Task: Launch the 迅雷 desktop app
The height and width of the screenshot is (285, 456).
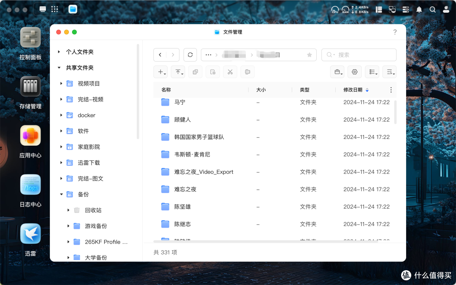Action: point(30,233)
